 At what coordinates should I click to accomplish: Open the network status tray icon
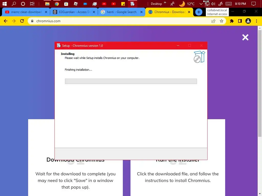[207, 4]
